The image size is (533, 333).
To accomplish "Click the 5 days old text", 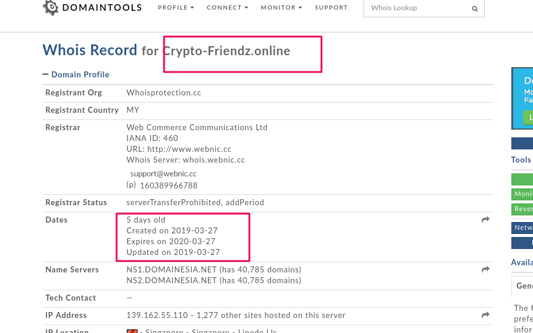I will 146,220.
